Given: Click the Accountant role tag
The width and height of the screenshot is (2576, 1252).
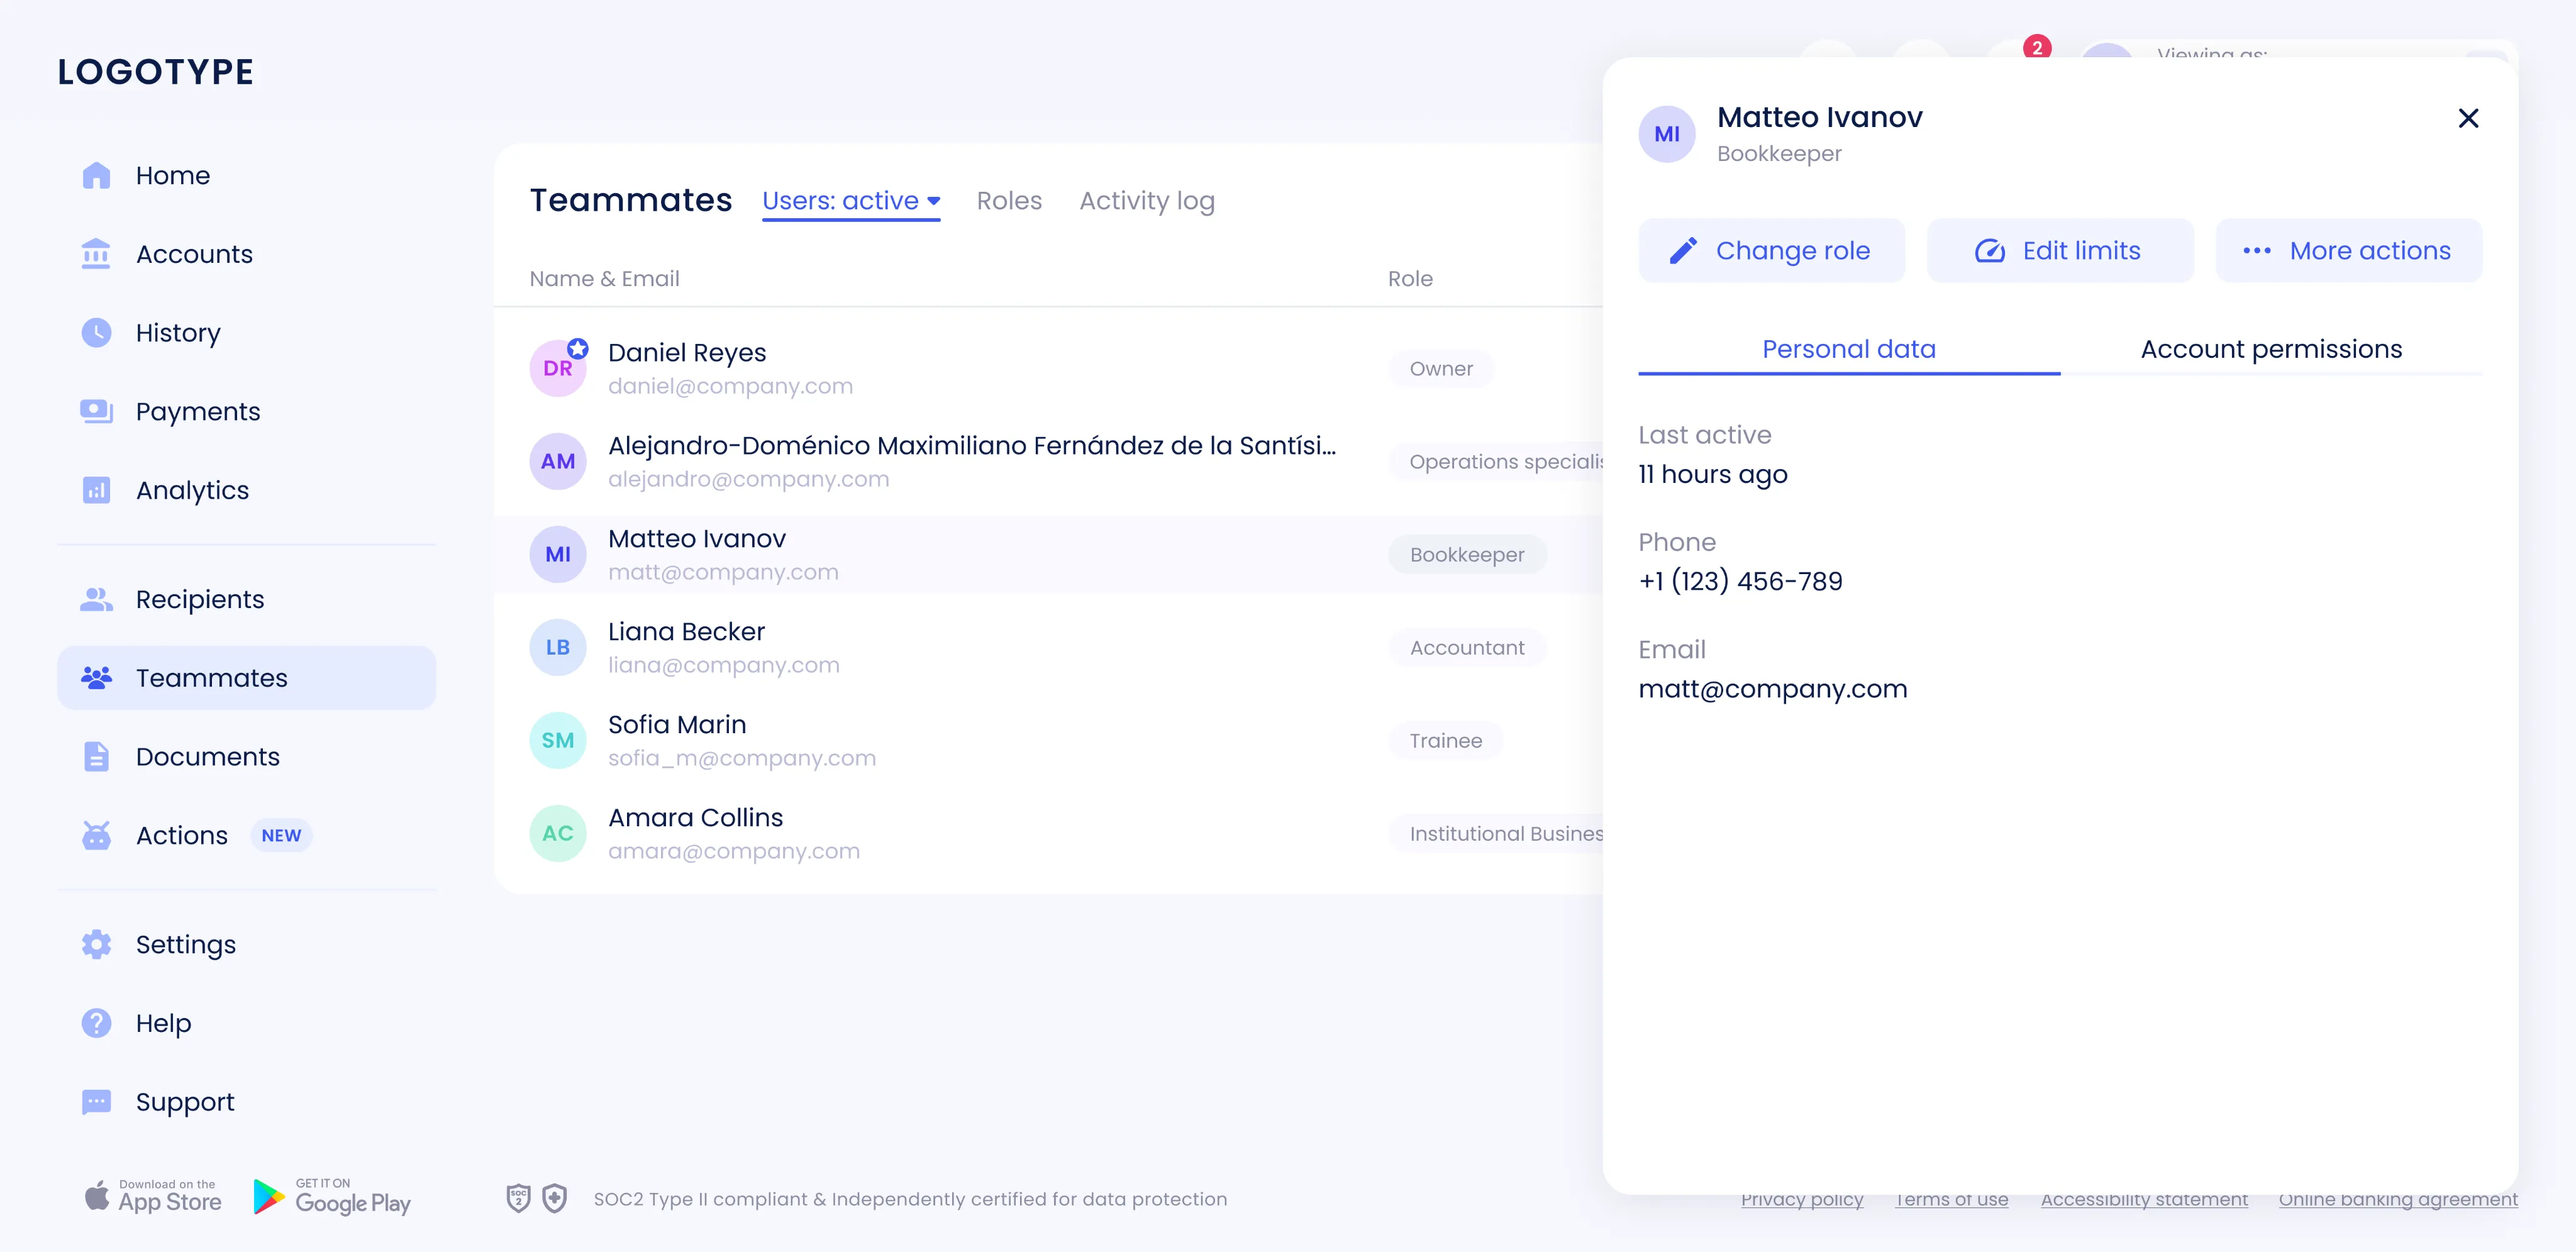Looking at the screenshot, I should click(x=1467, y=648).
